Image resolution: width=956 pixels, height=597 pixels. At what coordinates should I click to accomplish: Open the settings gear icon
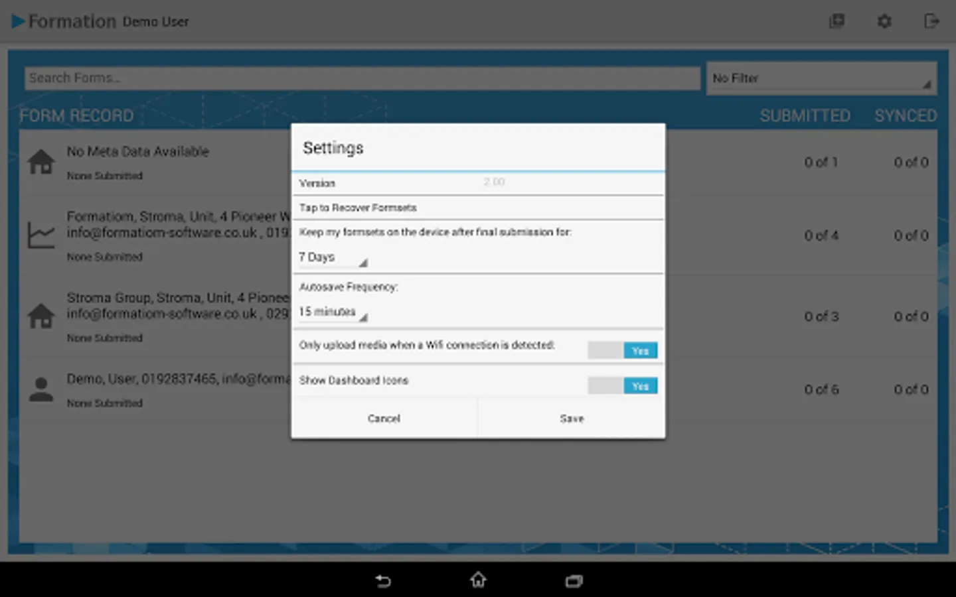coord(884,21)
